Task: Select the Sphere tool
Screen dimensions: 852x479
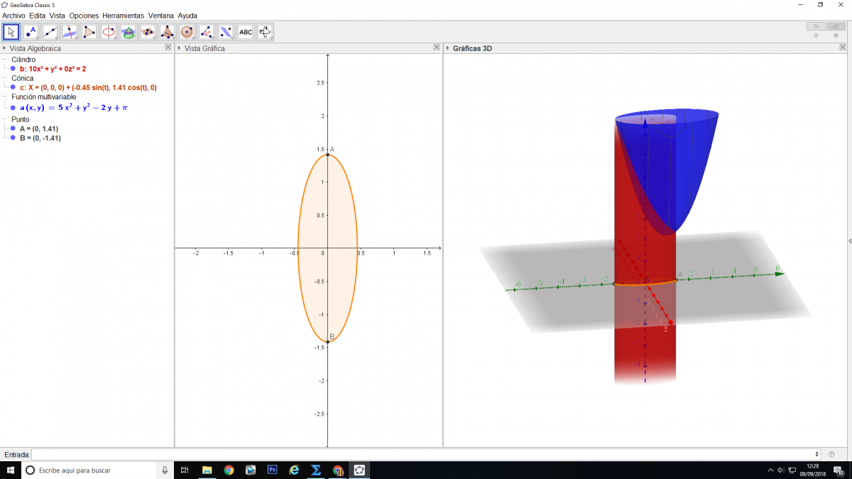Action: 187,32
